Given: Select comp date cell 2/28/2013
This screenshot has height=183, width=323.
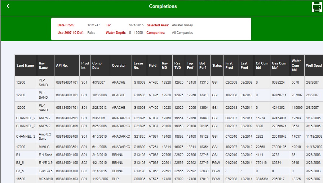Looking at the screenshot, I should point(99,107).
